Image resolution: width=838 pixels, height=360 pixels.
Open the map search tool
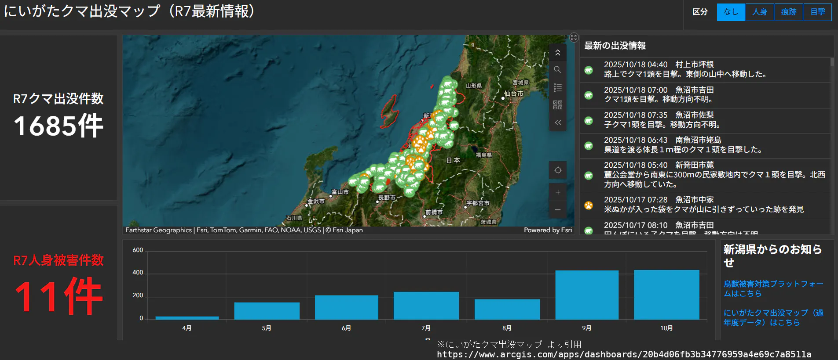click(x=557, y=70)
